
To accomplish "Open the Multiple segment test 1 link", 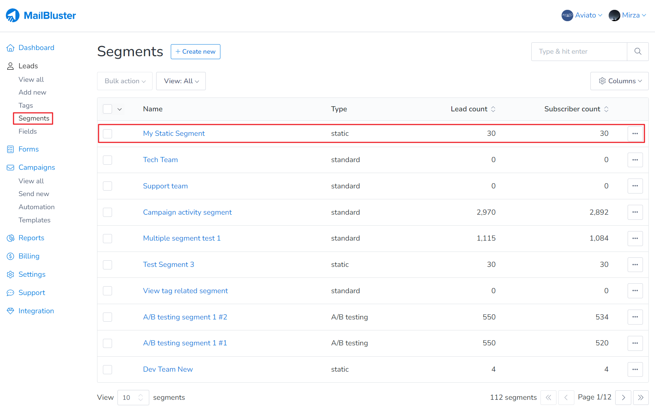I will pos(182,238).
